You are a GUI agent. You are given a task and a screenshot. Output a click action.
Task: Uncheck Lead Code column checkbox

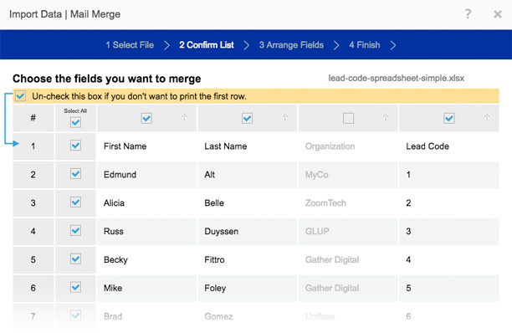tap(449, 118)
